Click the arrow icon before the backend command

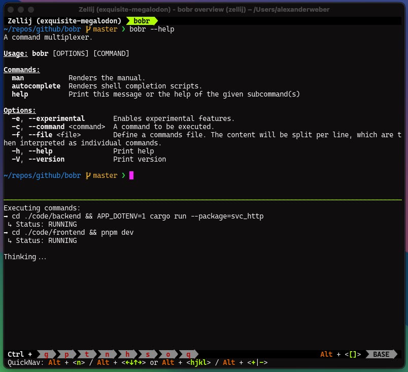pyautogui.click(x=6, y=216)
